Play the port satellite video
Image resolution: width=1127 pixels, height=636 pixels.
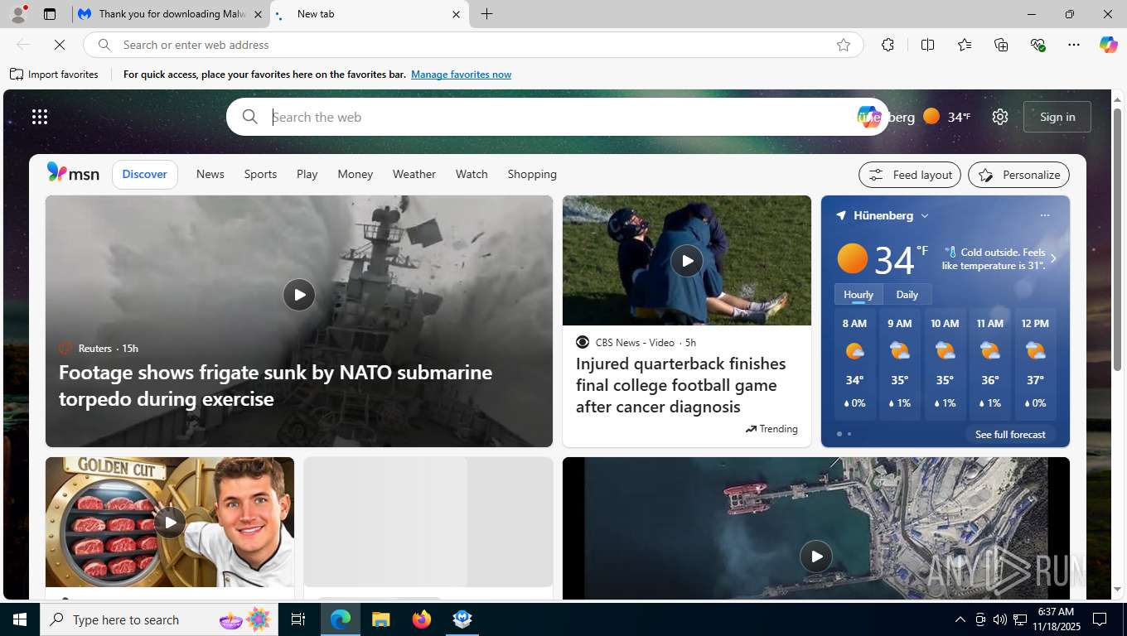[816, 556]
